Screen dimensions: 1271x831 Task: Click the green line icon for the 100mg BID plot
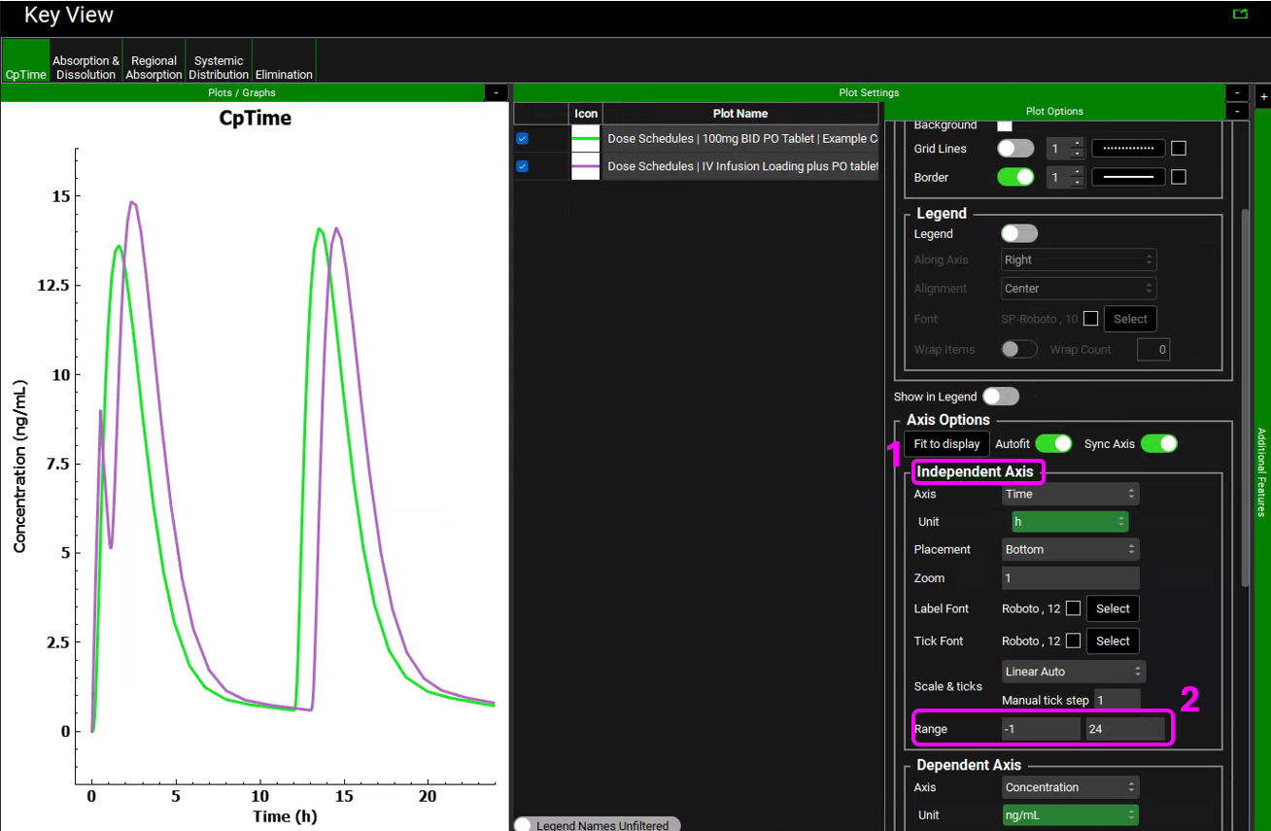click(586, 139)
